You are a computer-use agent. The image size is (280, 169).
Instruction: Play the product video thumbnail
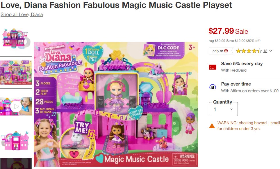[16, 107]
